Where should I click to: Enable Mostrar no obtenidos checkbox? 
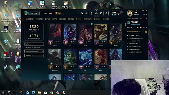click(25, 47)
